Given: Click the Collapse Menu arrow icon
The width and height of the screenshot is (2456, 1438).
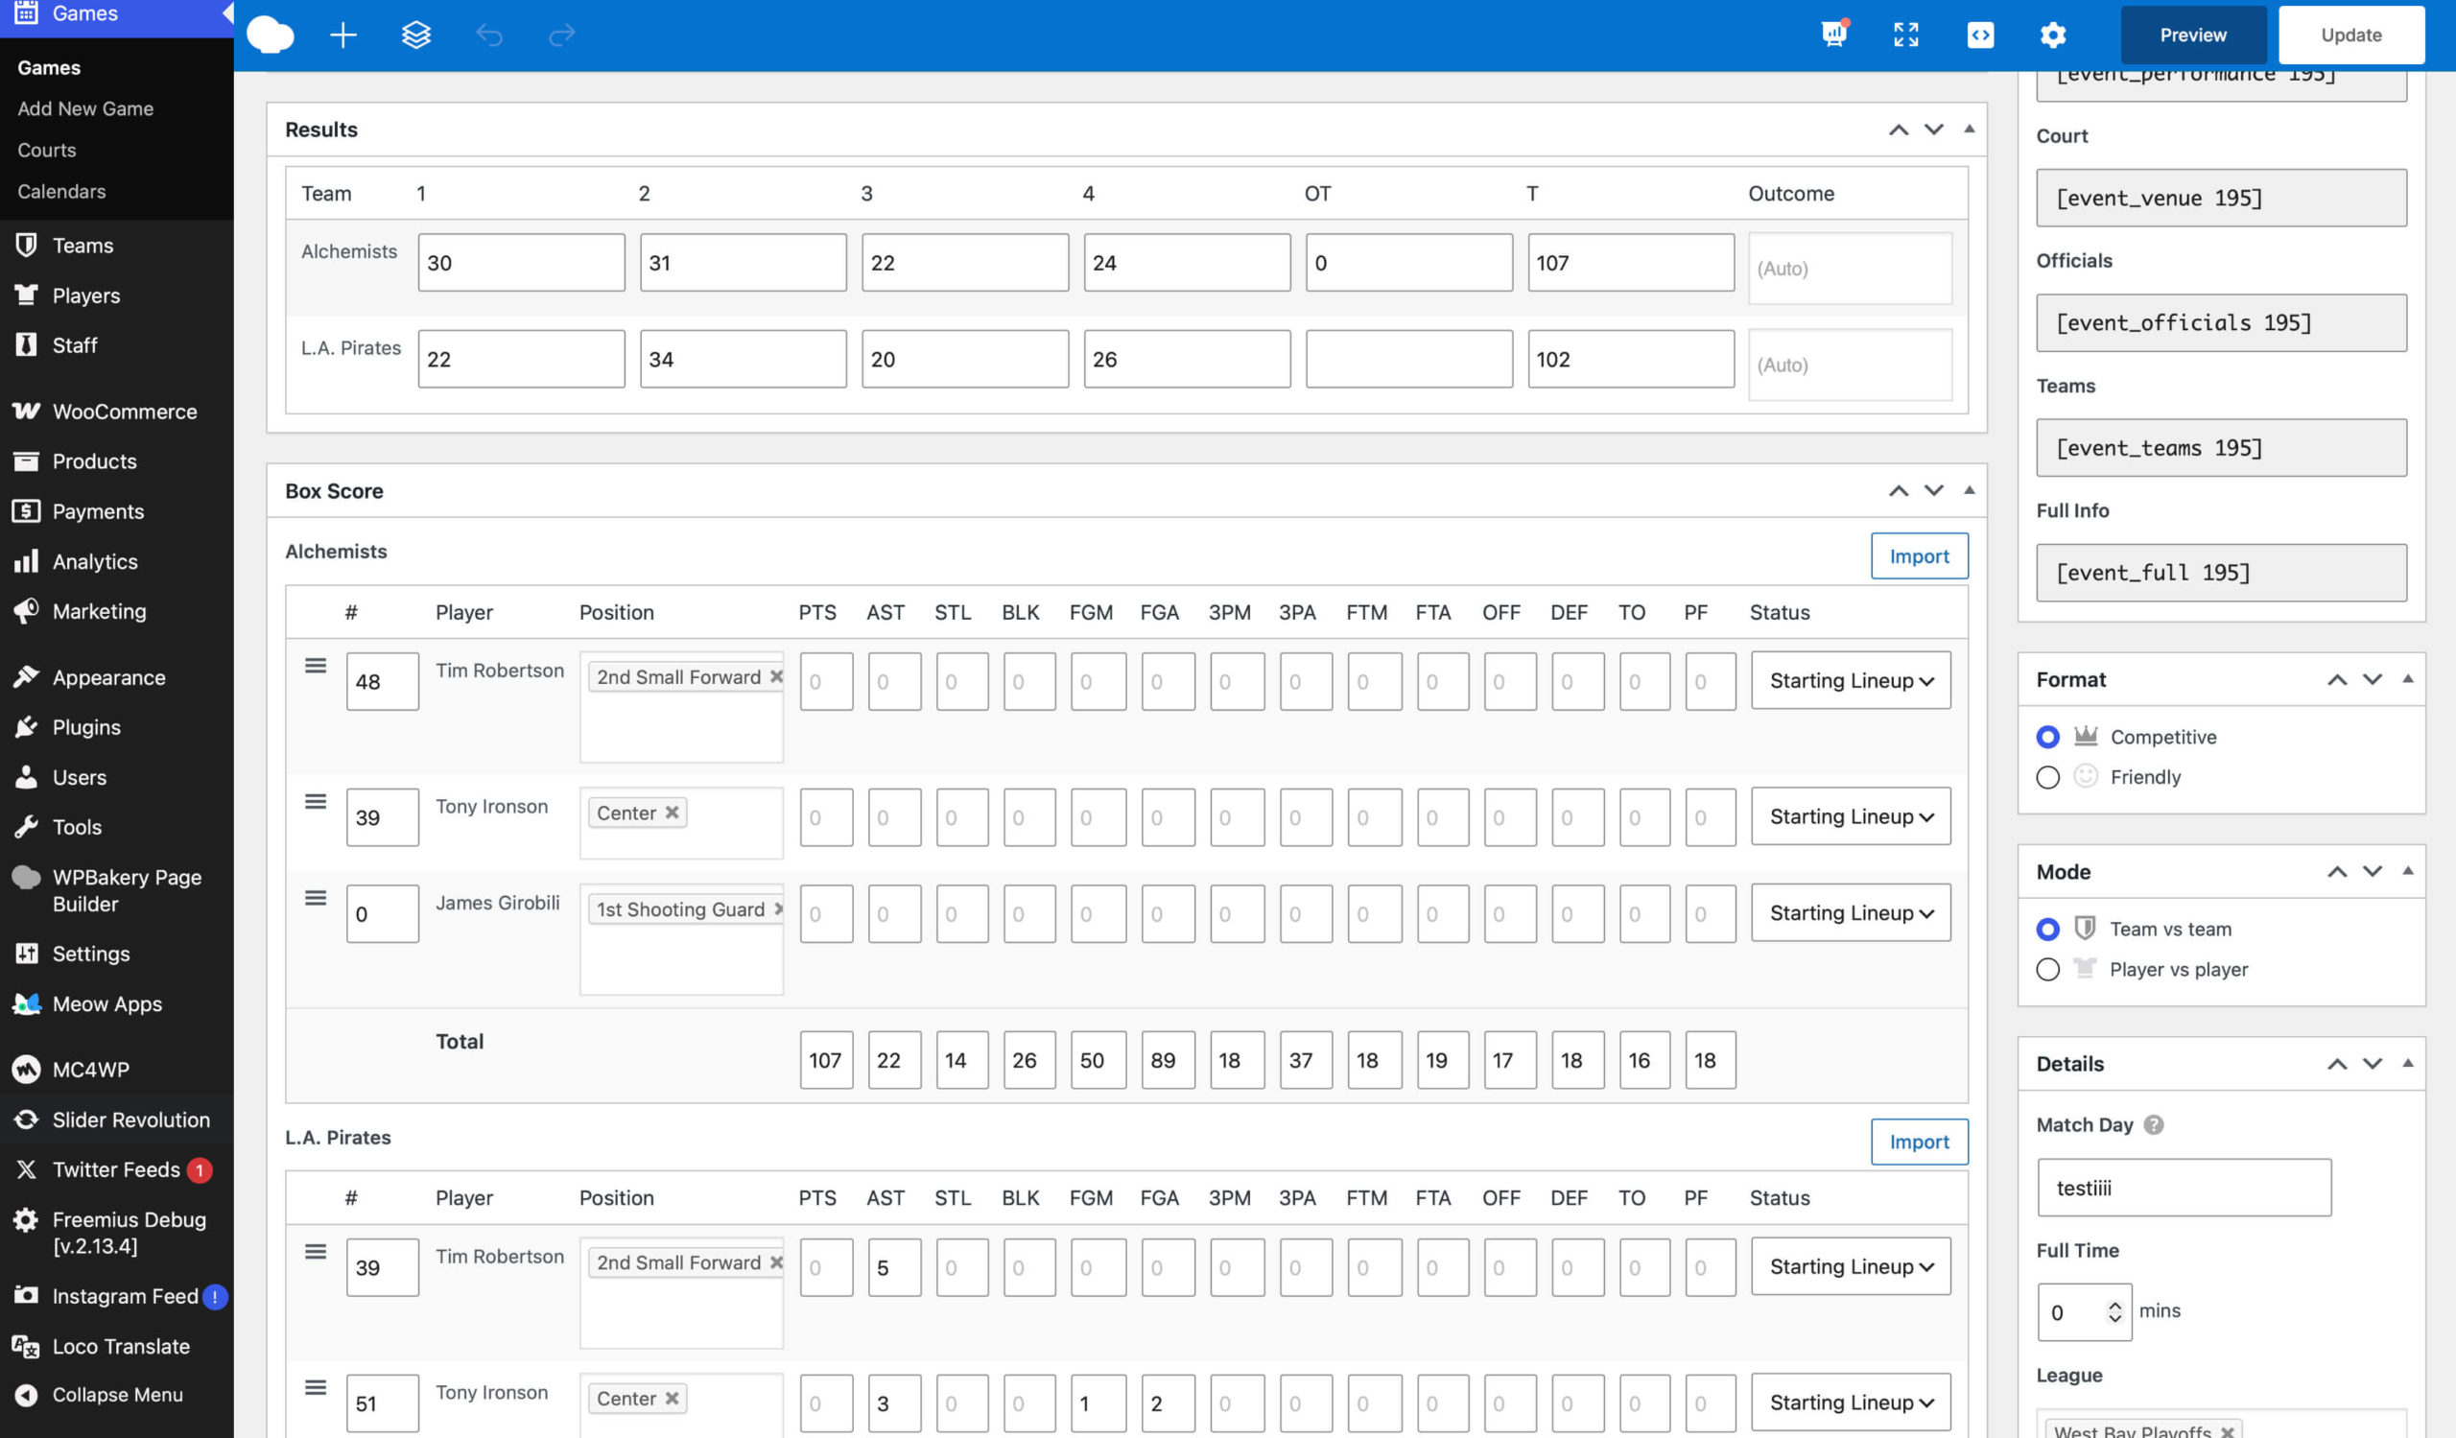Looking at the screenshot, I should (x=26, y=1395).
